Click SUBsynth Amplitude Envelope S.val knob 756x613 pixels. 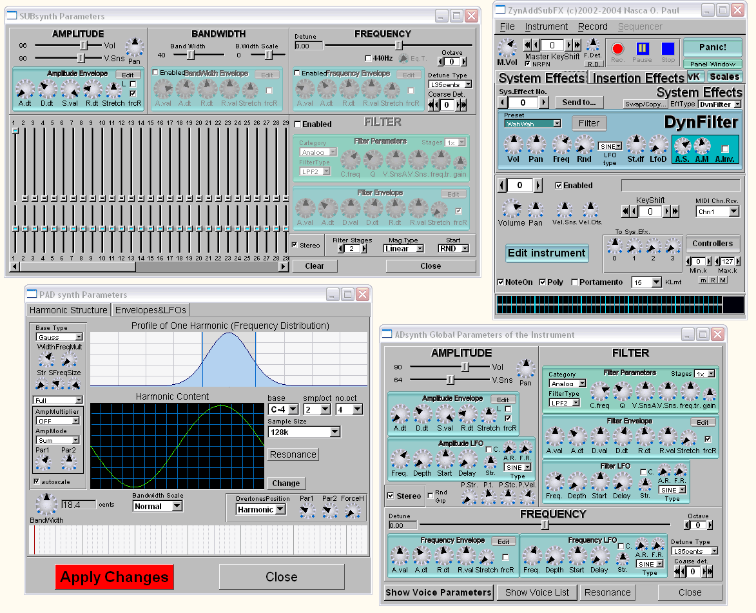70,90
